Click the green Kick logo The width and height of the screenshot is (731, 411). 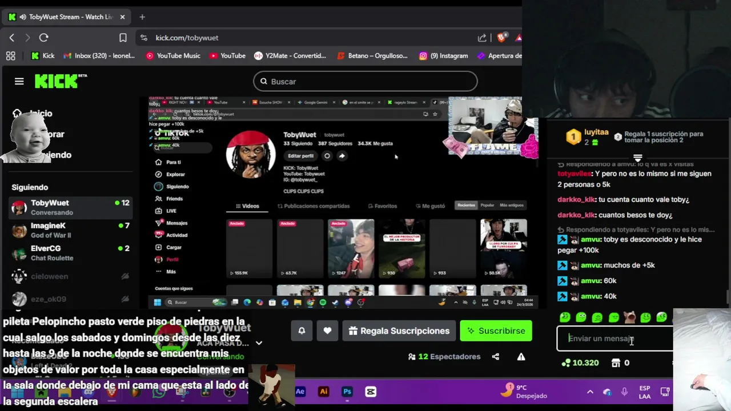point(60,81)
